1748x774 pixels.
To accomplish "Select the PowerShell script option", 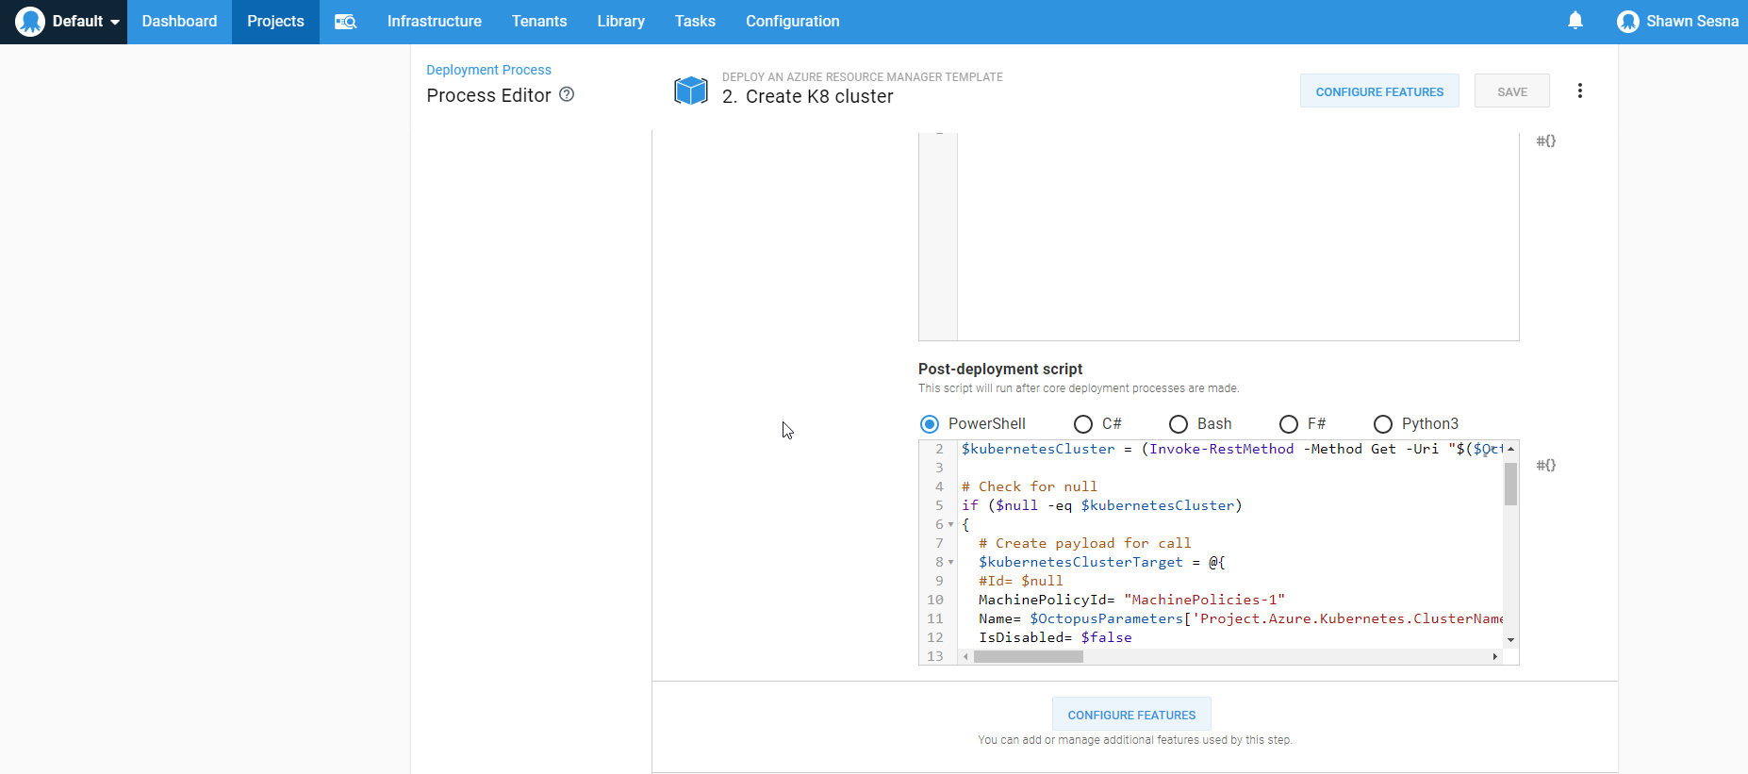I will click(930, 424).
